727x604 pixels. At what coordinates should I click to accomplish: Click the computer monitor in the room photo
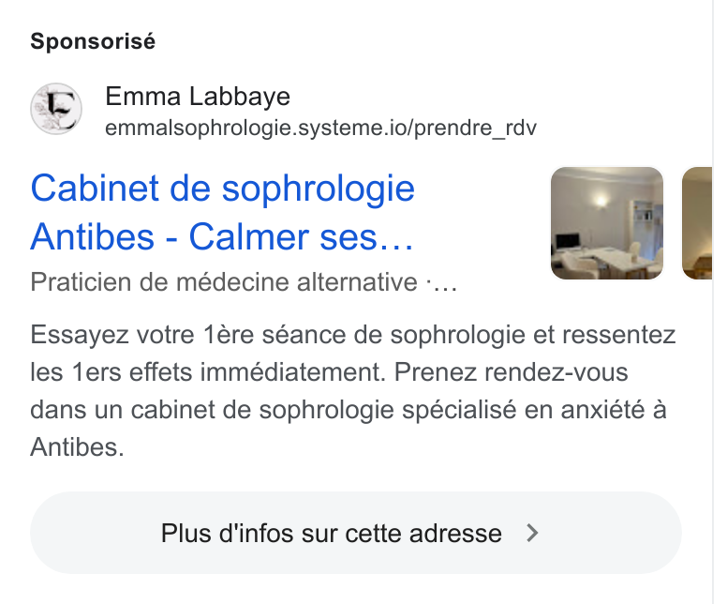click(568, 241)
